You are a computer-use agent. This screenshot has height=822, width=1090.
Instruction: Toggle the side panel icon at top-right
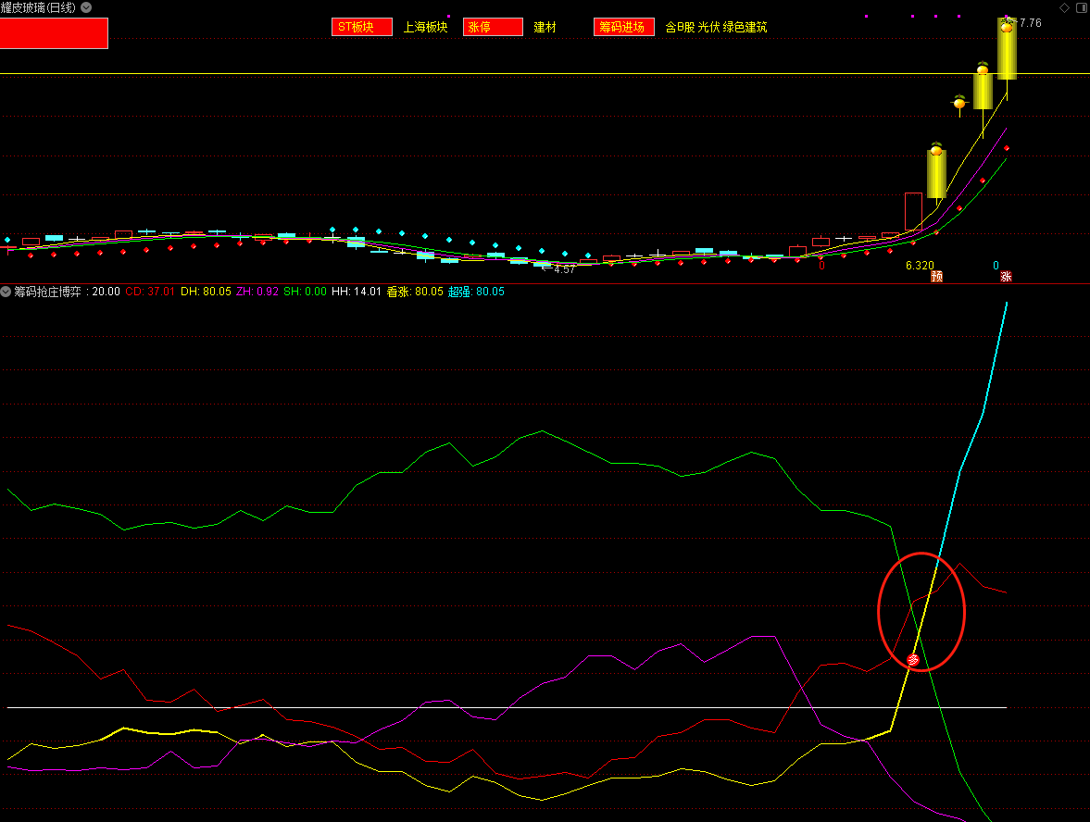pos(1082,7)
